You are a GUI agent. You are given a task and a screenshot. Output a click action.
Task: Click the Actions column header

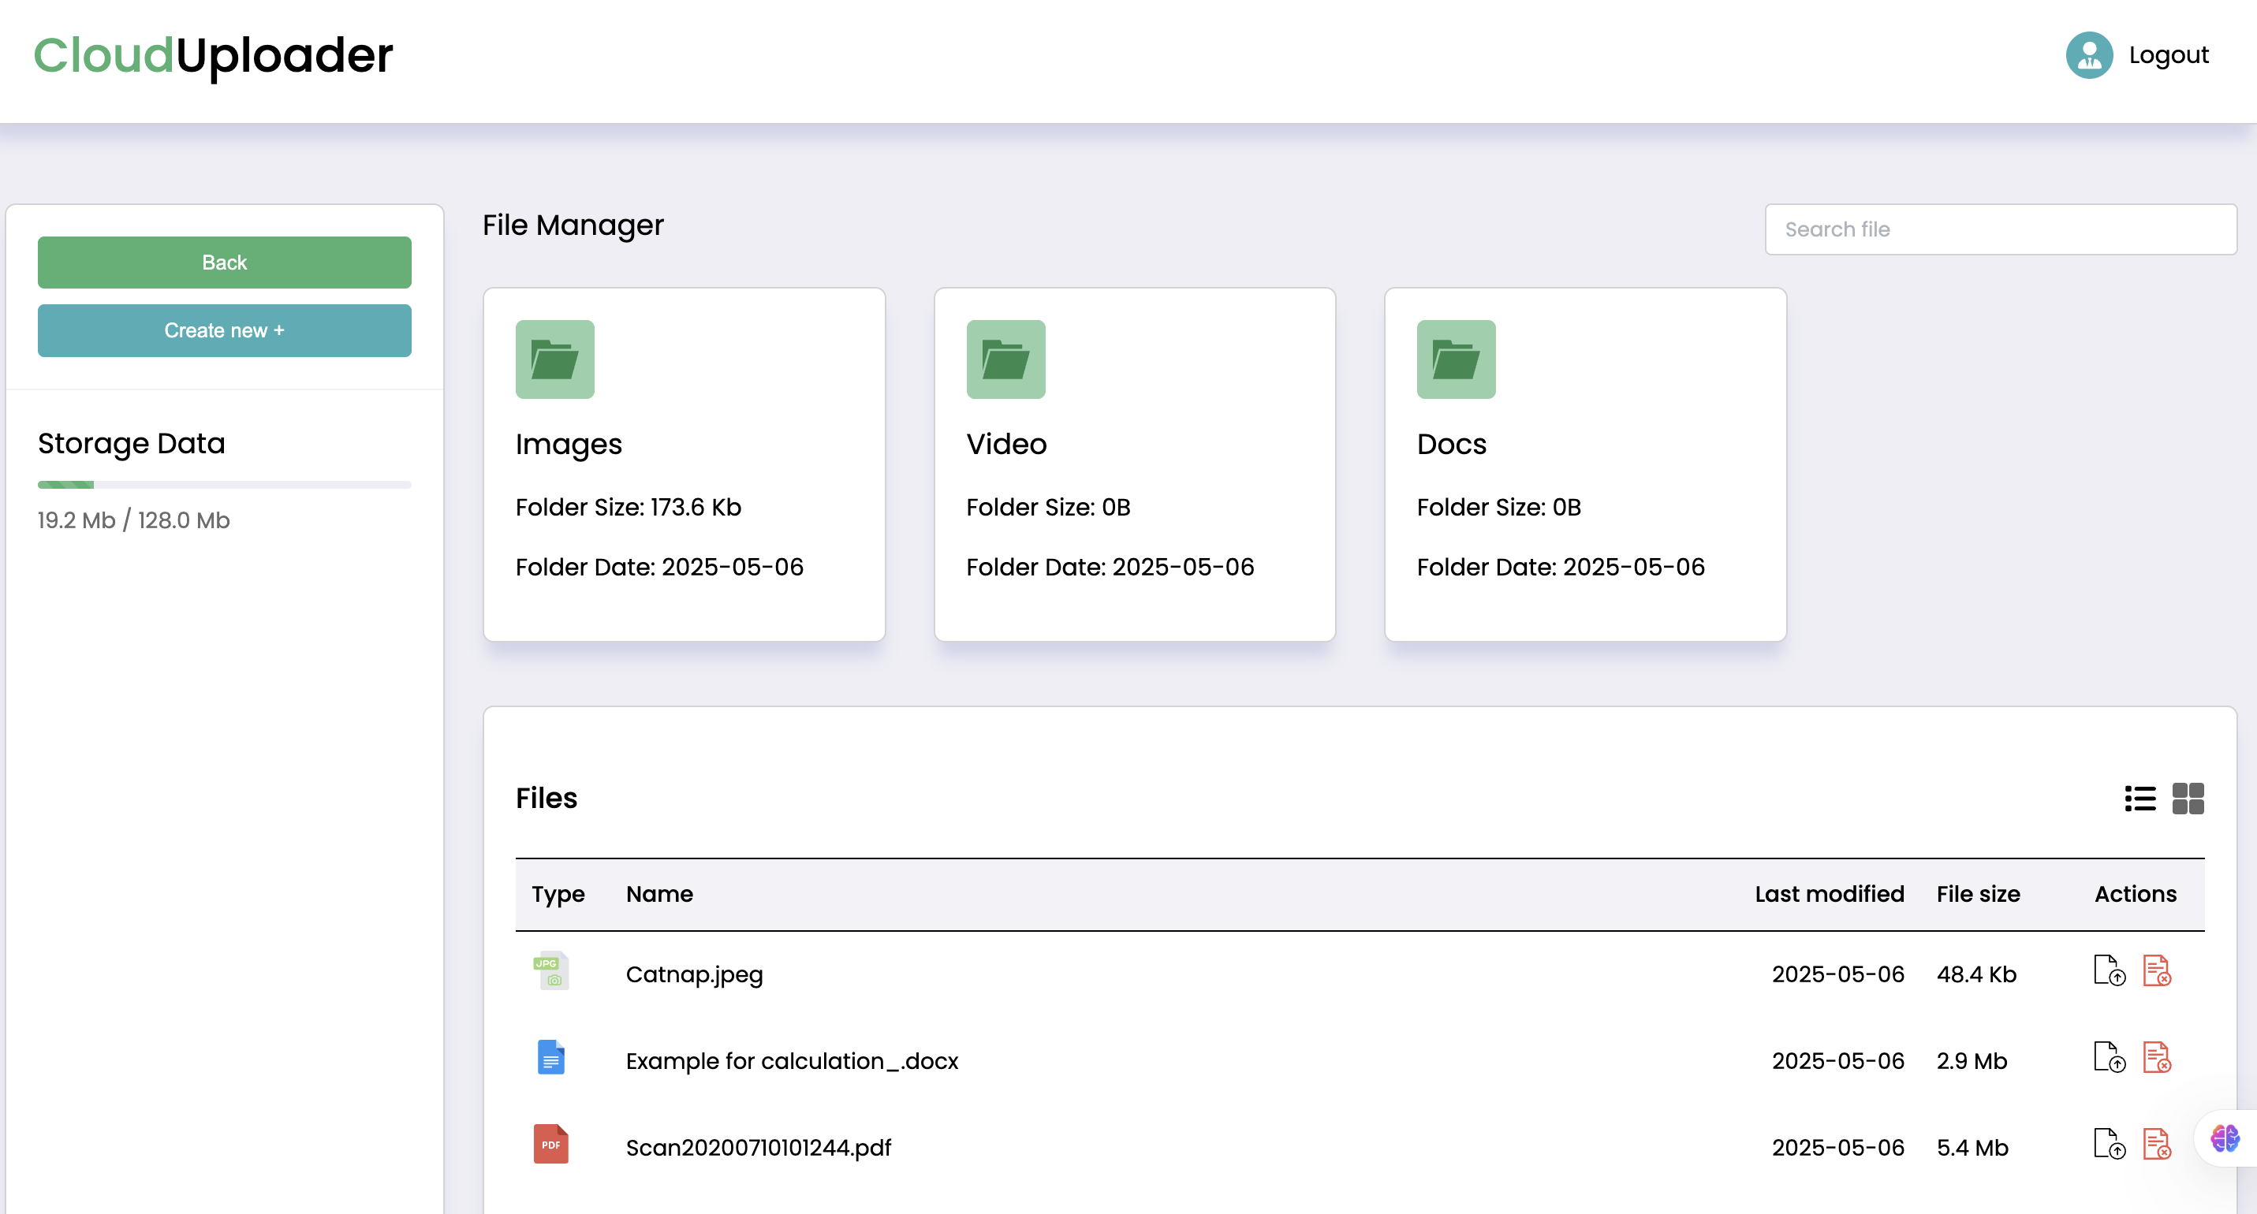2136,893
